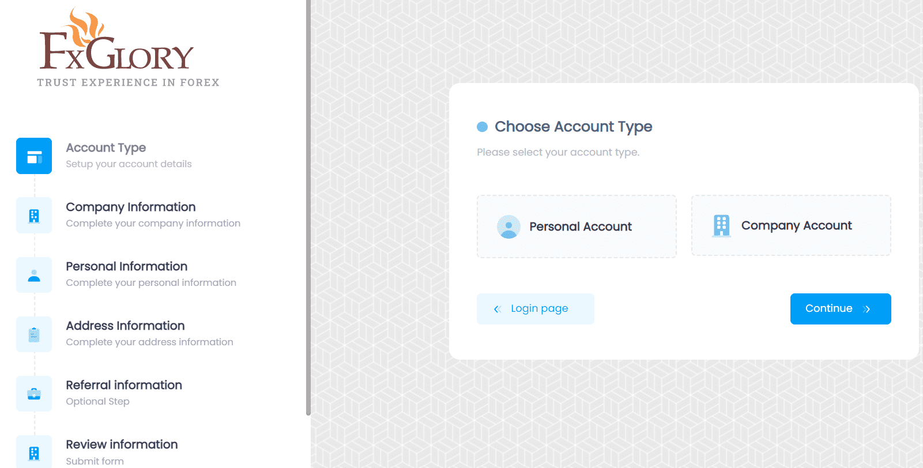
Task: Click the Review information step icon
Action: pyautogui.click(x=34, y=452)
